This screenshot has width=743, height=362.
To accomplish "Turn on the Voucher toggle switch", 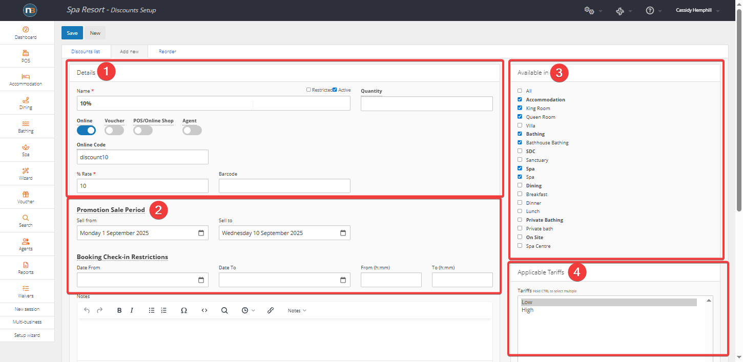I will coord(114,131).
